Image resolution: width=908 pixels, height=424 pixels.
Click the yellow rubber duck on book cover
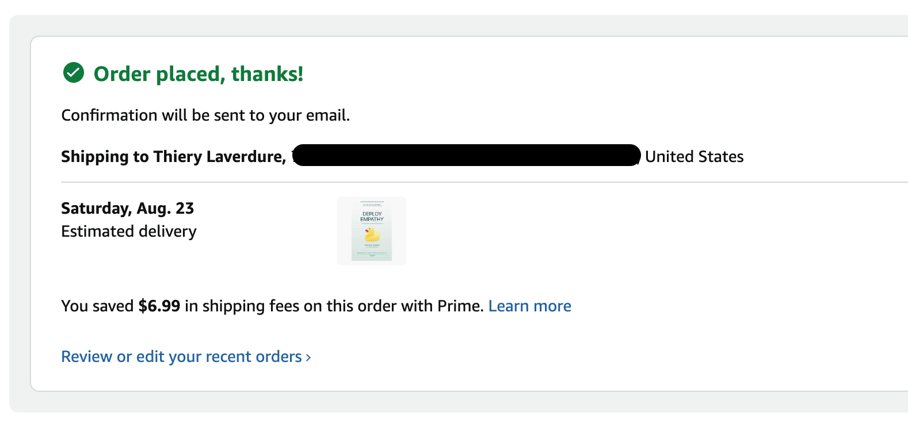point(372,234)
